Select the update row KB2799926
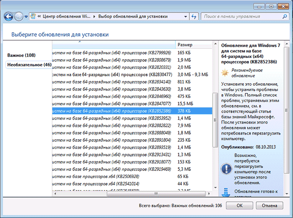 (132, 53)
